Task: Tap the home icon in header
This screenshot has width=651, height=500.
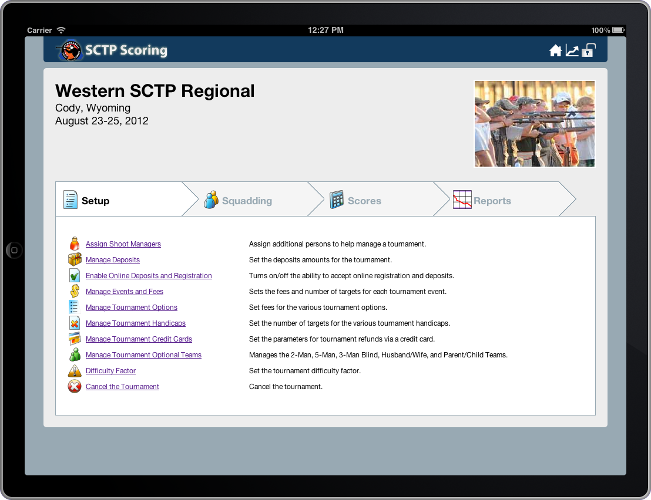Action: 555,51
